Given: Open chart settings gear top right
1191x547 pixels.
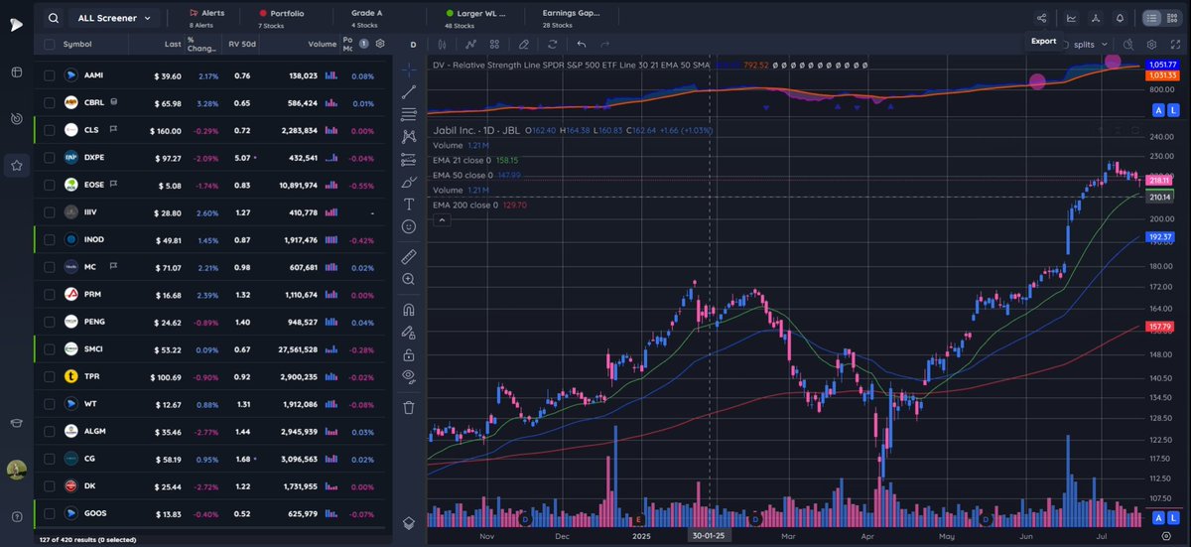Looking at the screenshot, I should coord(1151,45).
